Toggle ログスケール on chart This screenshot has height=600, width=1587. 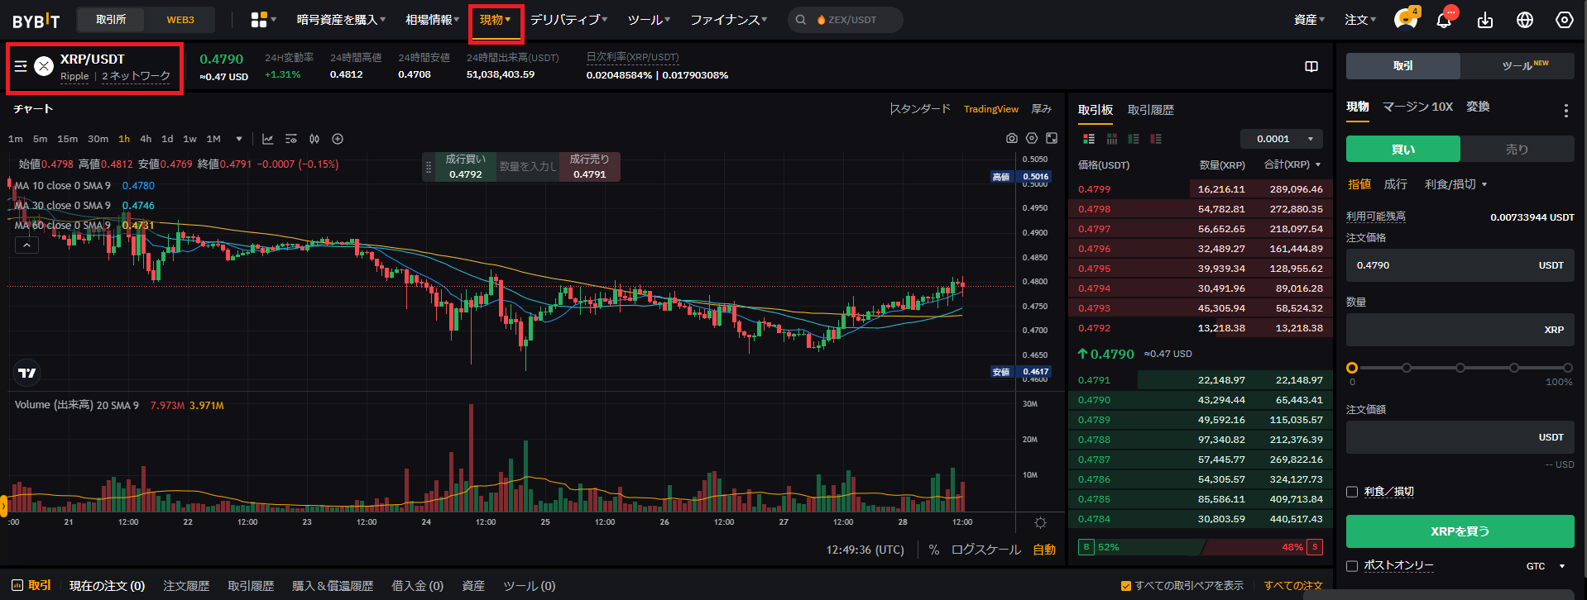[x=985, y=550]
